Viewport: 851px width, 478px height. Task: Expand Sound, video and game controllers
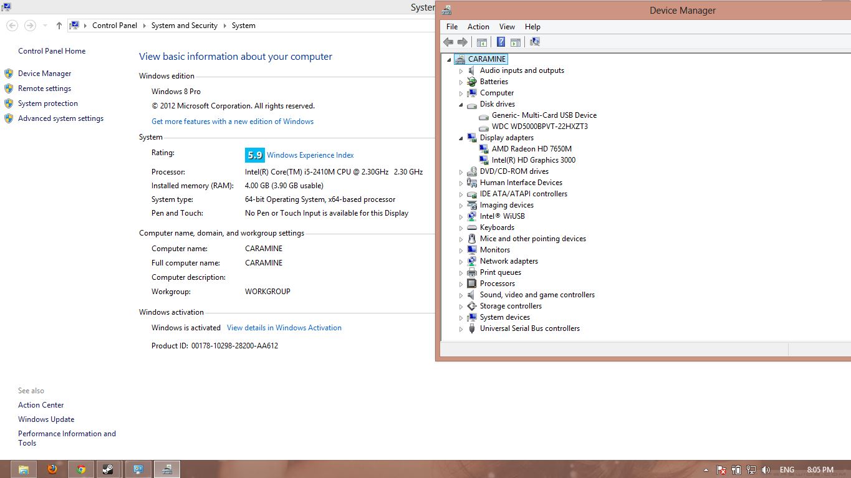click(461, 295)
